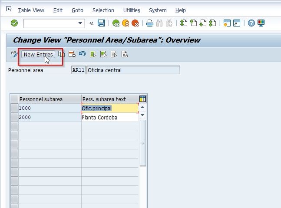Select the row marker for subarea 1000
The image size is (281, 208).
click(14, 108)
